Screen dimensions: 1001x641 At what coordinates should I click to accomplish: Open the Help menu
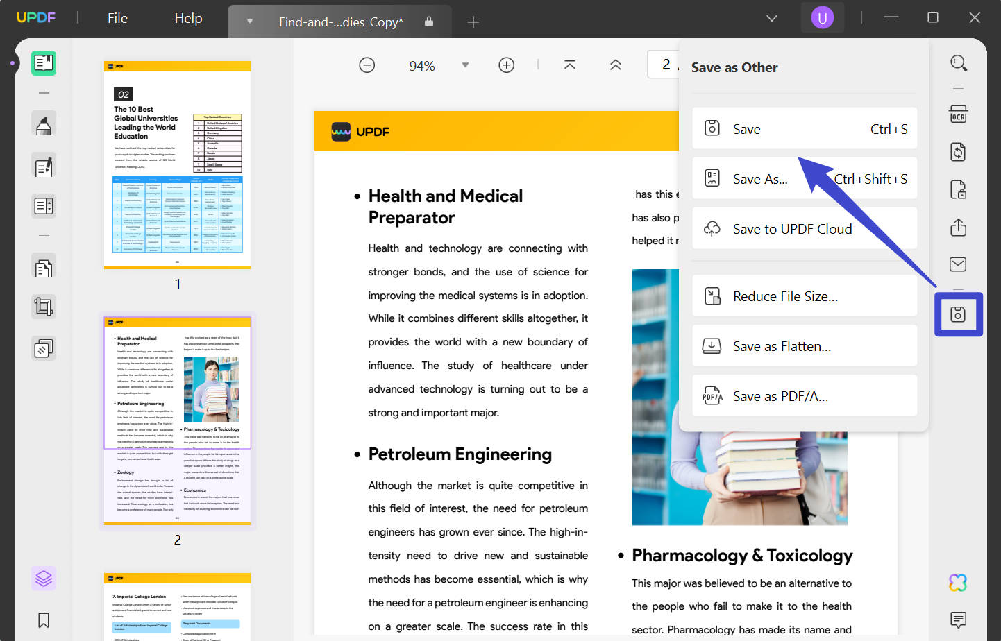[x=187, y=18]
